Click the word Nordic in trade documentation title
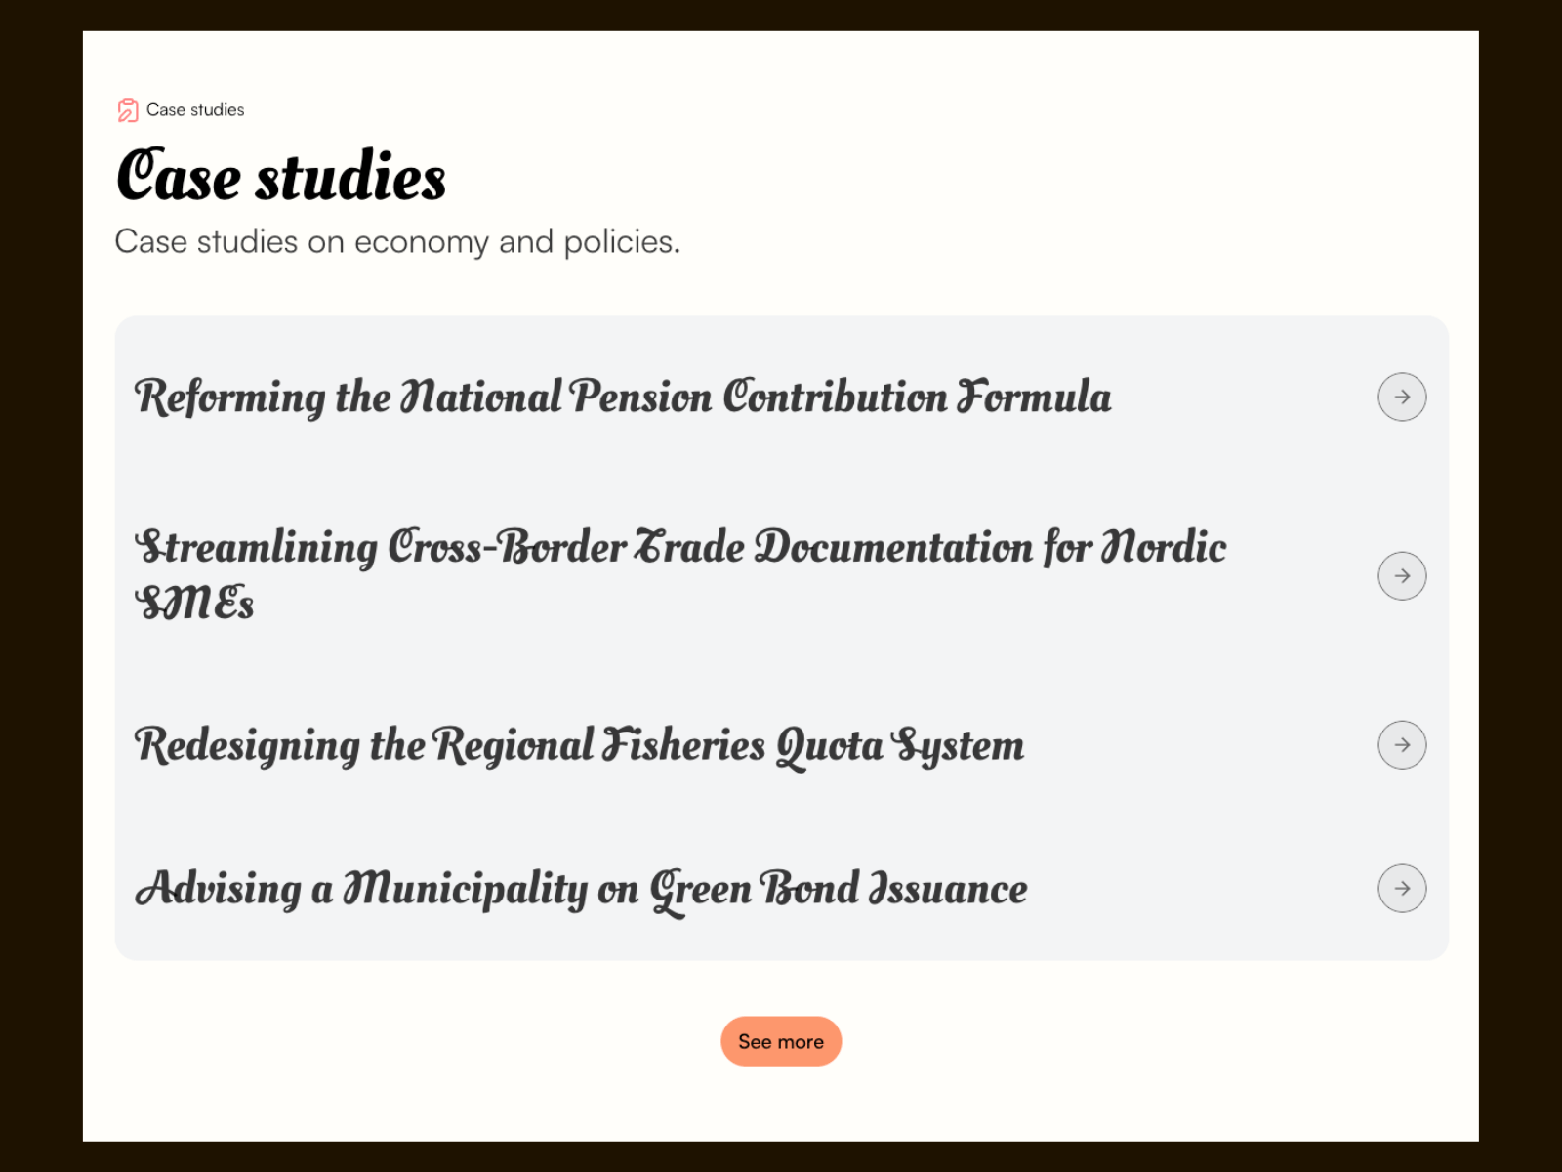The width and height of the screenshot is (1562, 1172). 1164,547
